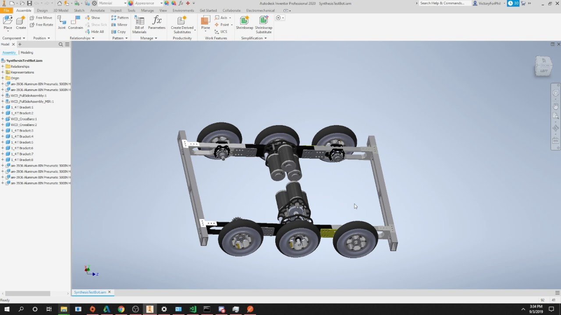Expand WCD_FullSideAssembly:1 in the model tree
The height and width of the screenshot is (315, 561).
(x=3, y=95)
